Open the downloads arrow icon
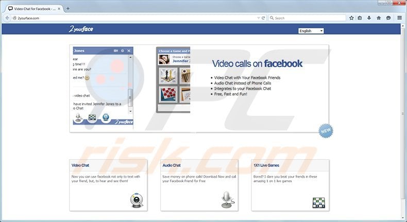 coord(369,18)
